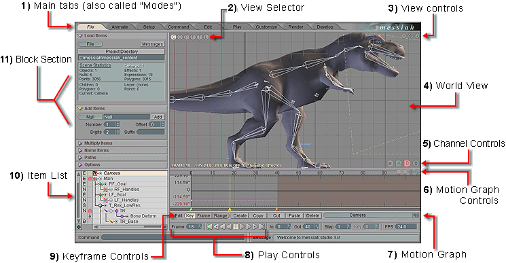Click the Out frame value field

311,226
